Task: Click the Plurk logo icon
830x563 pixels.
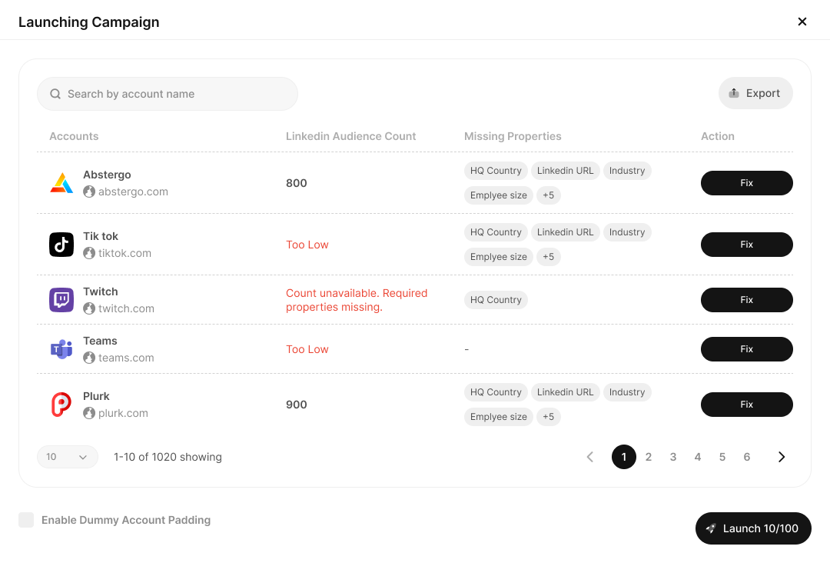Action: (x=61, y=405)
